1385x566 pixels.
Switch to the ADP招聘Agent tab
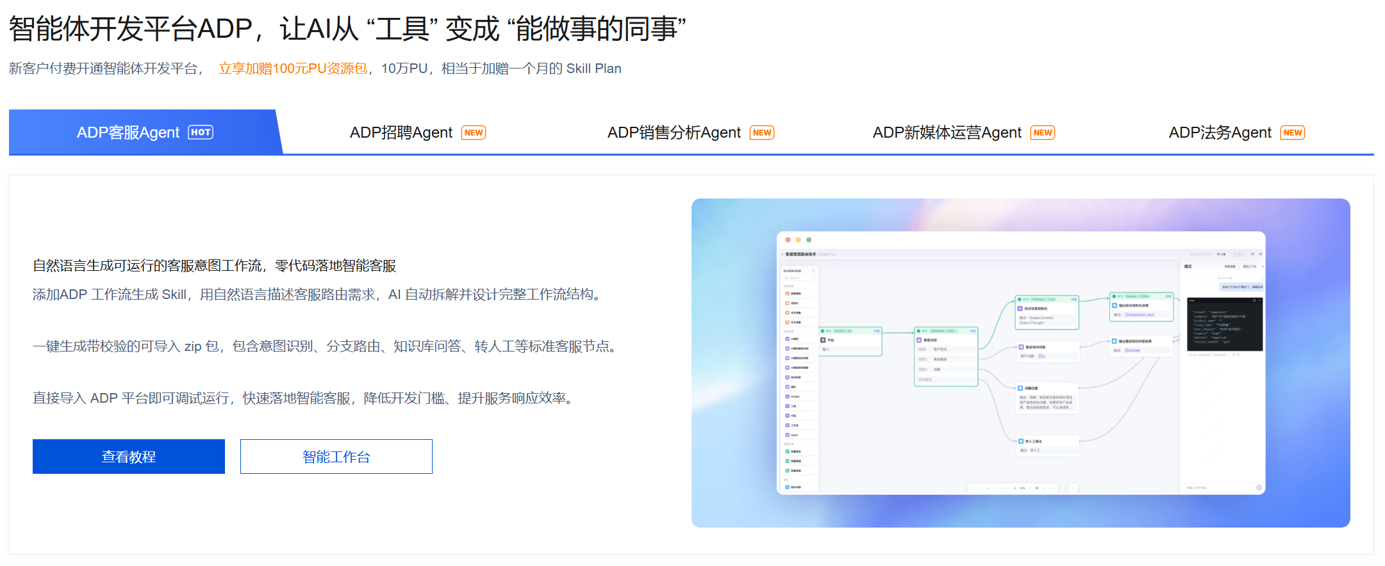click(418, 133)
